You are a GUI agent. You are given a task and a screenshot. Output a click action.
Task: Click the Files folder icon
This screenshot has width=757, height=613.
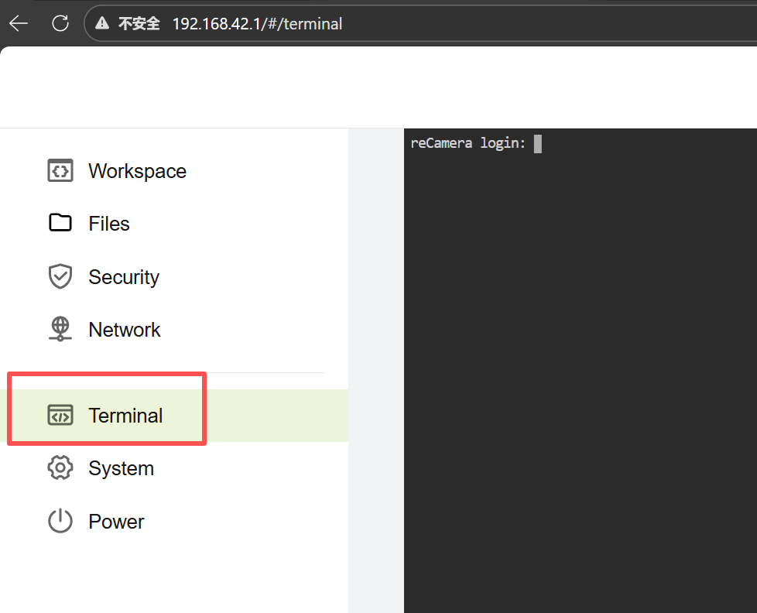[60, 223]
